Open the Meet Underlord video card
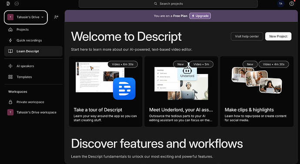Image resolution: width=300 pixels, height=164 pixels. tap(181, 91)
